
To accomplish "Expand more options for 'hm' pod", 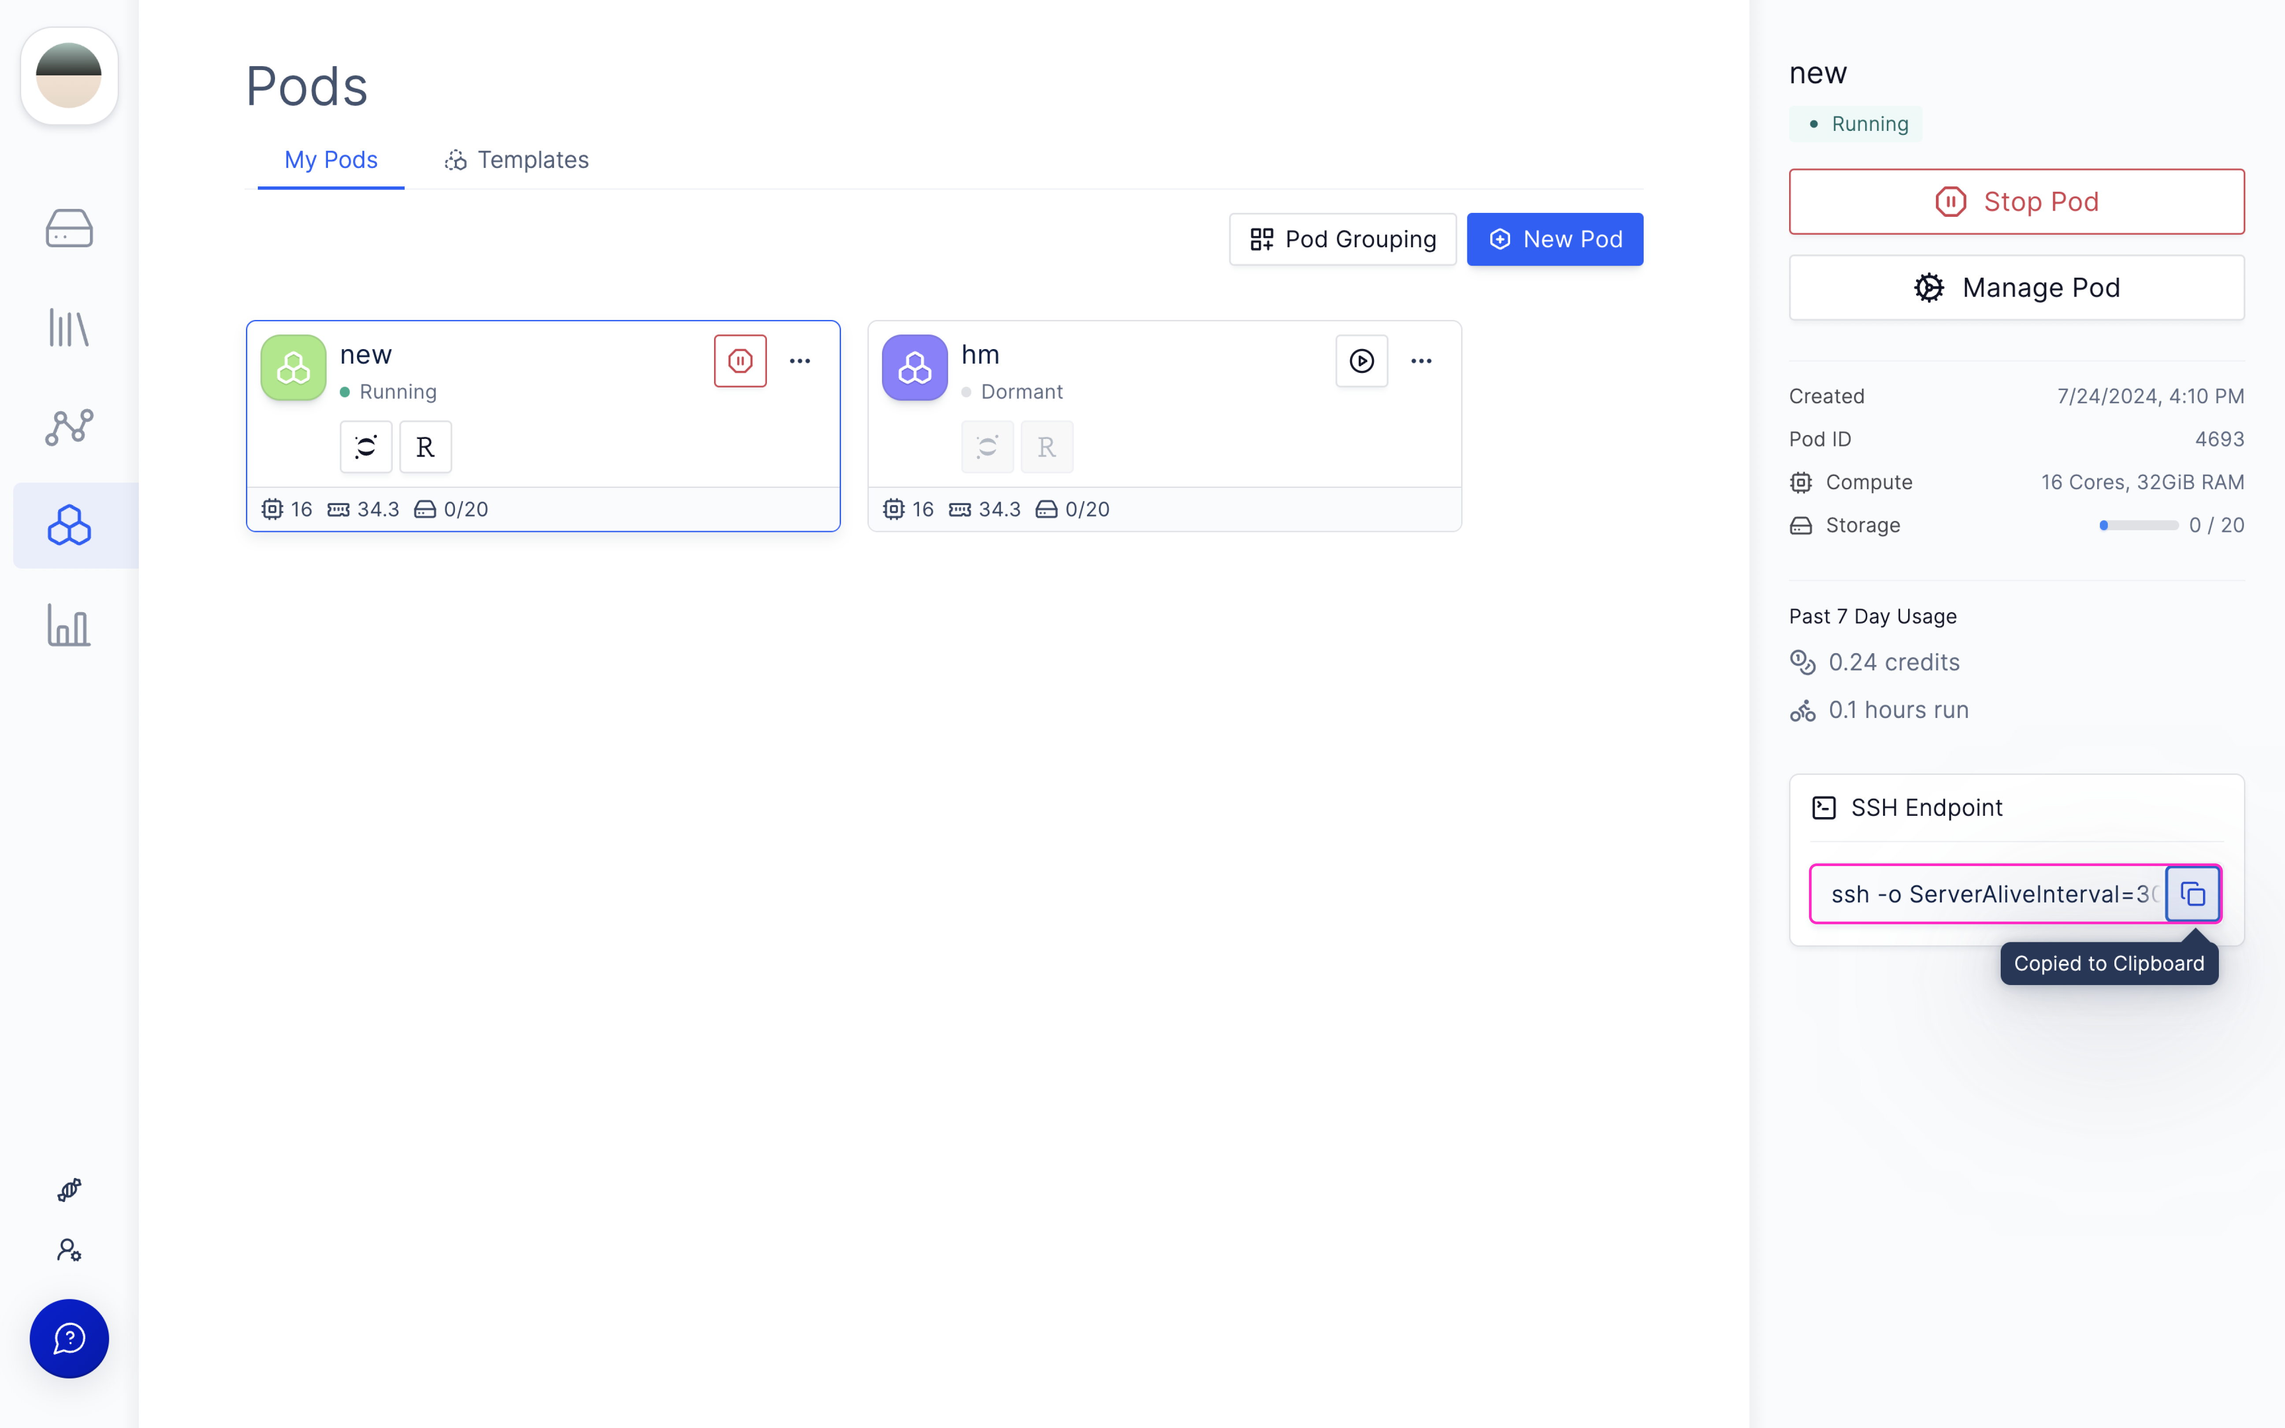I will pos(1421,361).
